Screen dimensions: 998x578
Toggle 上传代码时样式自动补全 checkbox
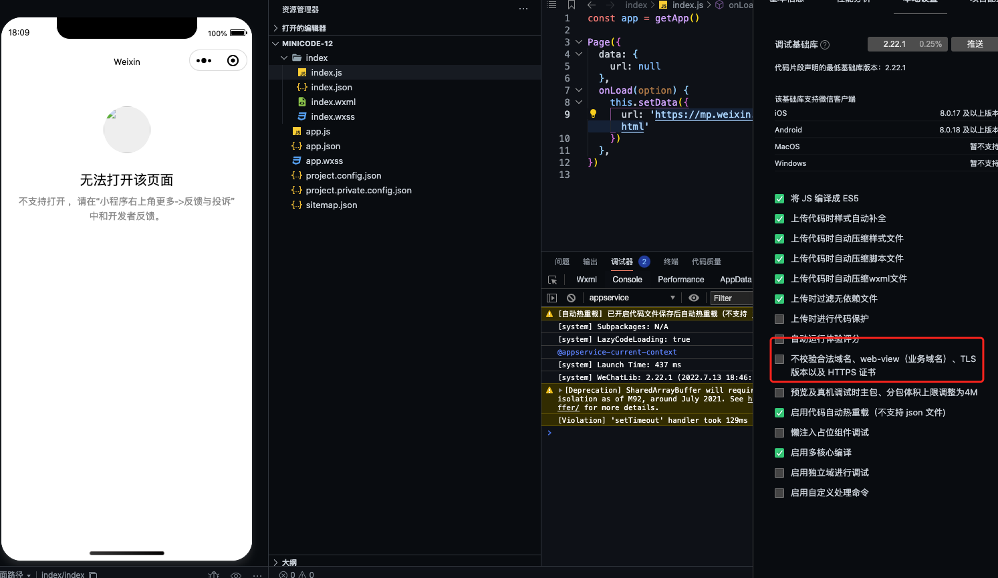tap(779, 219)
